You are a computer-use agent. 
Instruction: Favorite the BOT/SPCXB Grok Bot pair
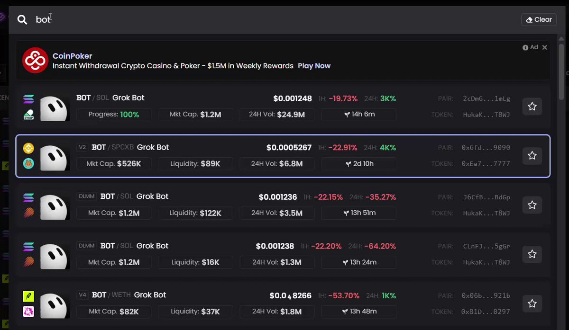click(x=532, y=155)
